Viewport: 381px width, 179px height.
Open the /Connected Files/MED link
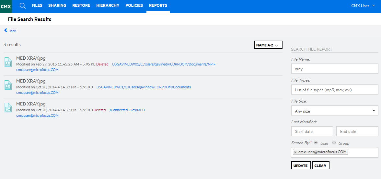pyautogui.click(x=127, y=110)
